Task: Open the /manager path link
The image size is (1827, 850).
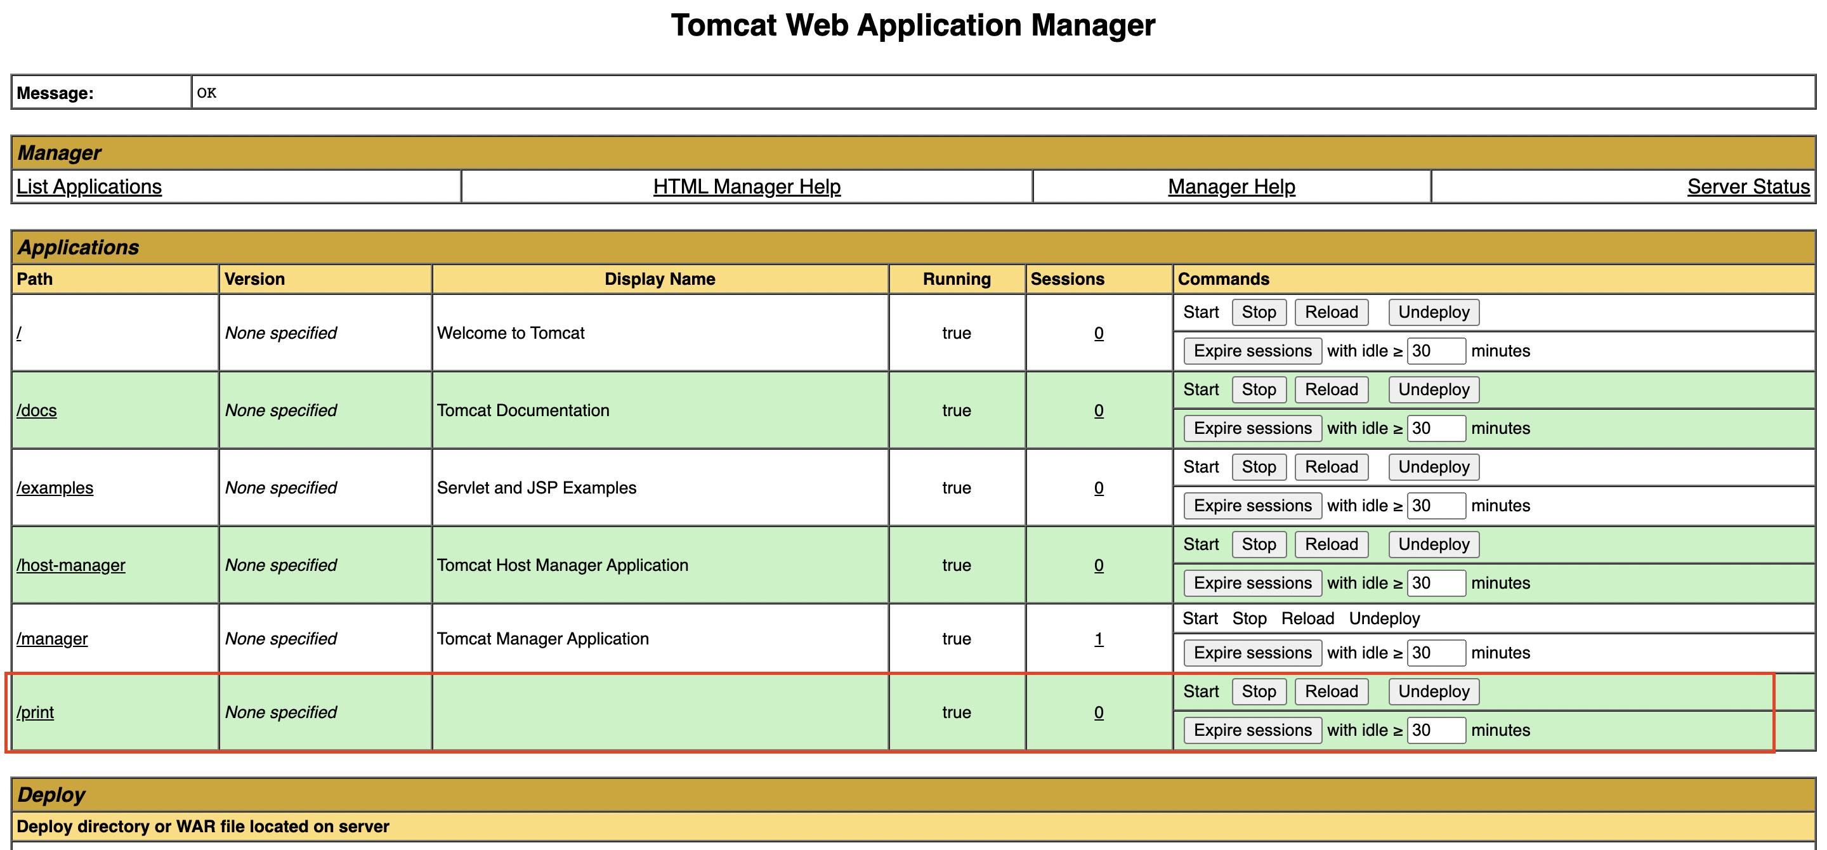Action: pos(52,638)
